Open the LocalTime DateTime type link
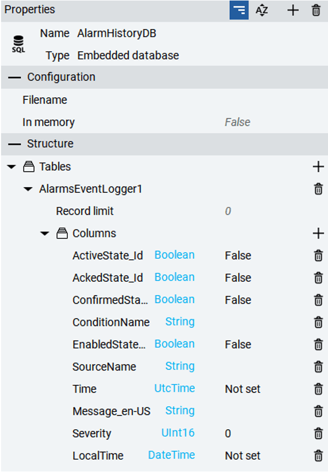This screenshot has width=328, height=472. [x=171, y=455]
